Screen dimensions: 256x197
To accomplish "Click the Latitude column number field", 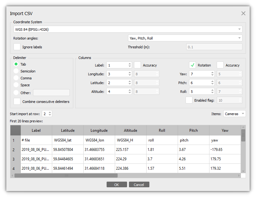I will [117, 83].
